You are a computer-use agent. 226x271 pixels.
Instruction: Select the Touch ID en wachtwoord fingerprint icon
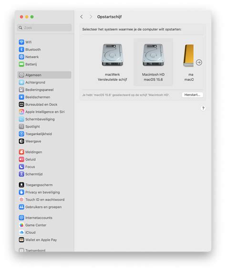click(21, 199)
